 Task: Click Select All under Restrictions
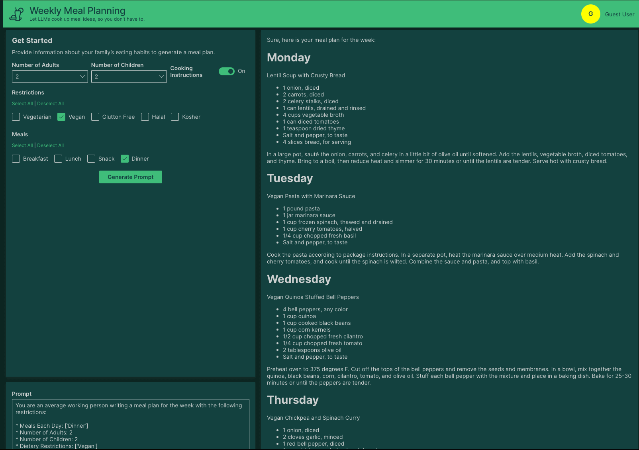(22, 104)
